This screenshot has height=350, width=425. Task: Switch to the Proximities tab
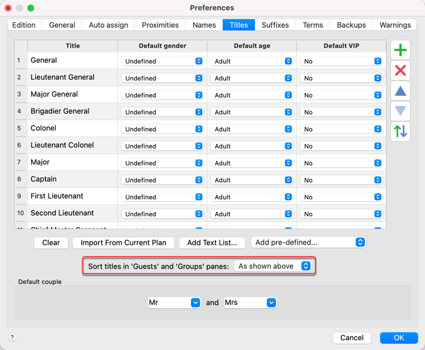point(160,25)
